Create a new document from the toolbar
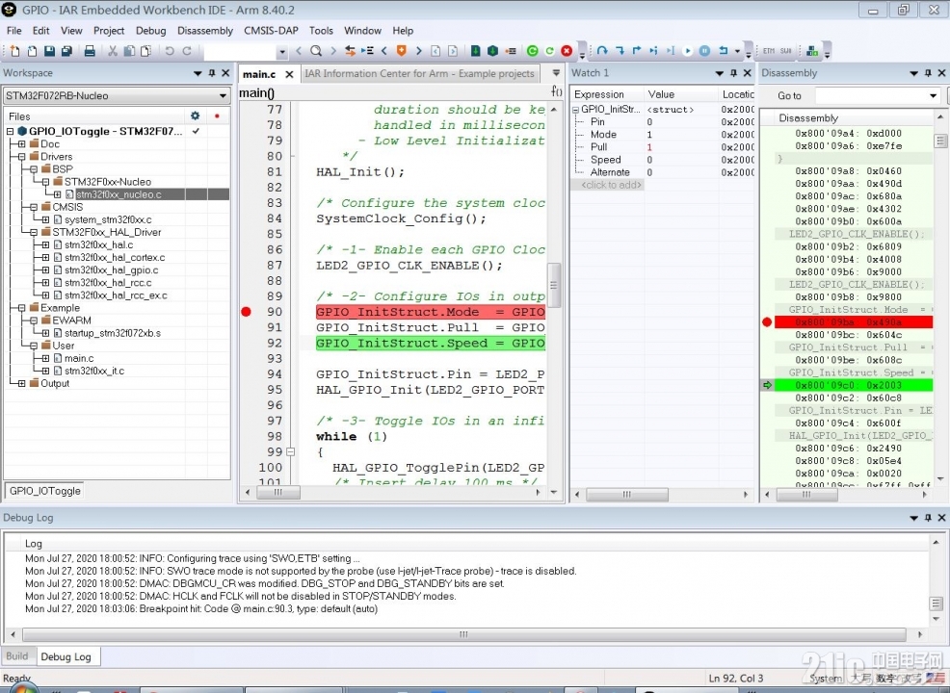950x693 pixels. click(x=15, y=51)
